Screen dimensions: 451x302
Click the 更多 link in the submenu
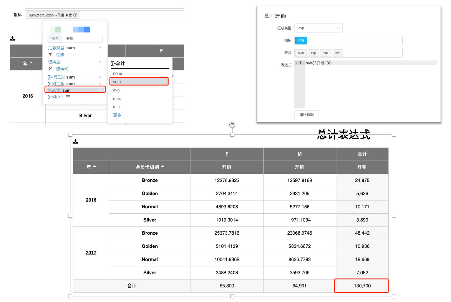pos(117,115)
